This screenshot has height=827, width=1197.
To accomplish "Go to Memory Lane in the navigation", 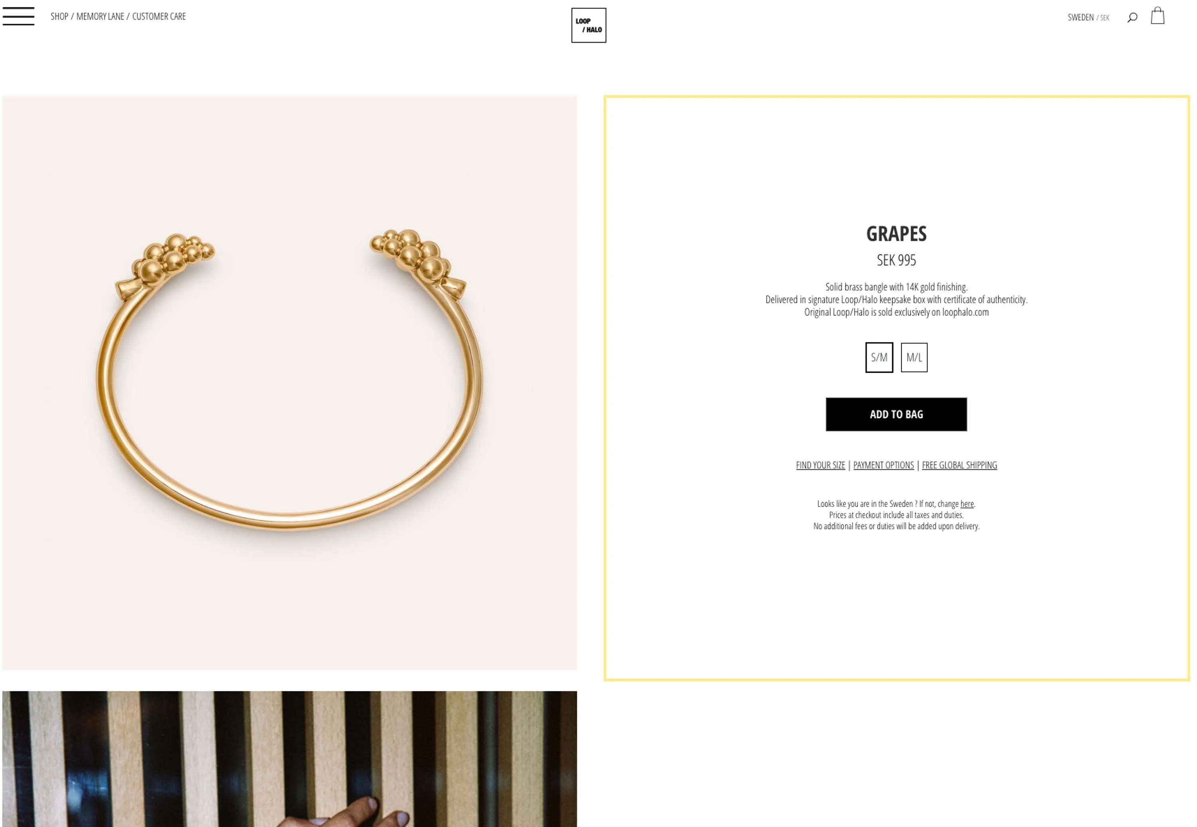I will 100,17.
